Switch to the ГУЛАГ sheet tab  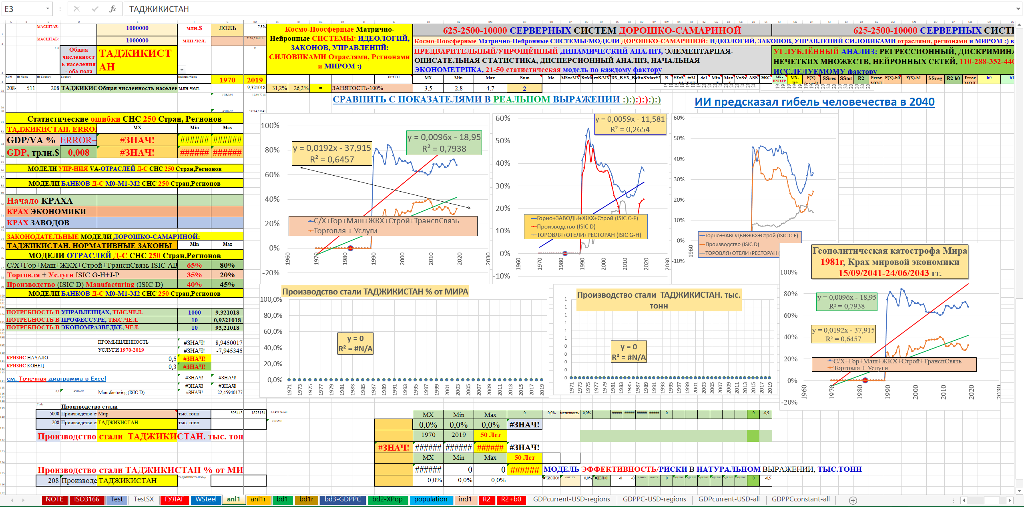tap(174, 499)
